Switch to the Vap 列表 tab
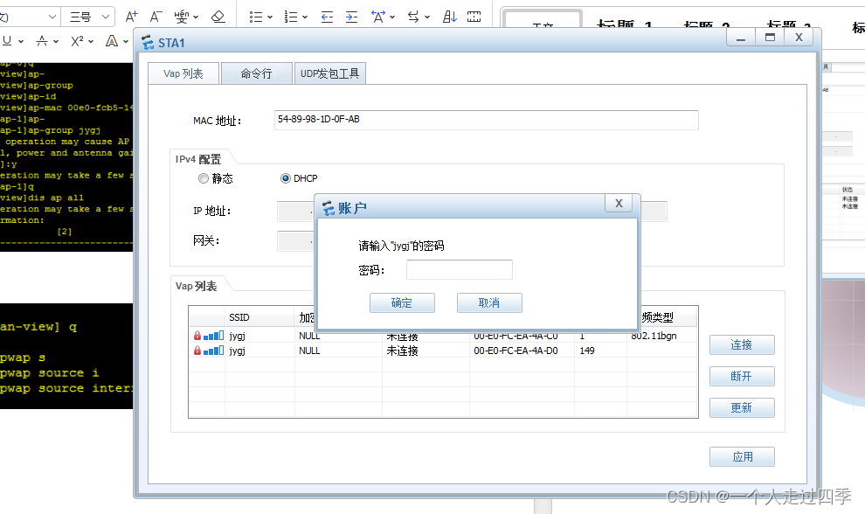This screenshot has height=514, width=865. [183, 73]
